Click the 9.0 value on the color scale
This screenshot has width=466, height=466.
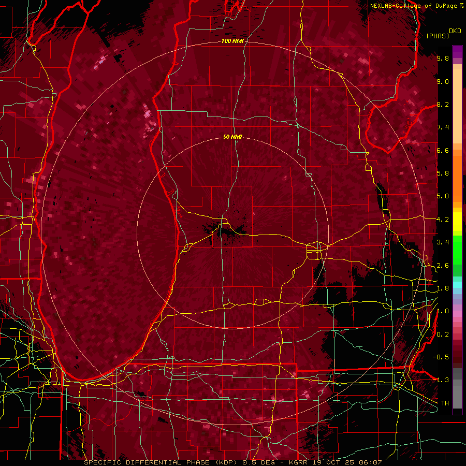[443, 82]
